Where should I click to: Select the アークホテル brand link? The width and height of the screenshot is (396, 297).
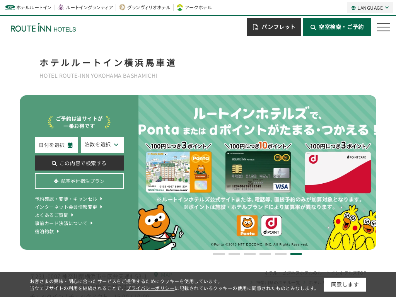pyautogui.click(x=194, y=7)
